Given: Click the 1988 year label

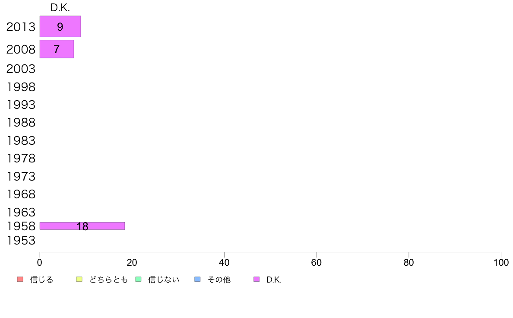Looking at the screenshot, I should click(x=21, y=122).
